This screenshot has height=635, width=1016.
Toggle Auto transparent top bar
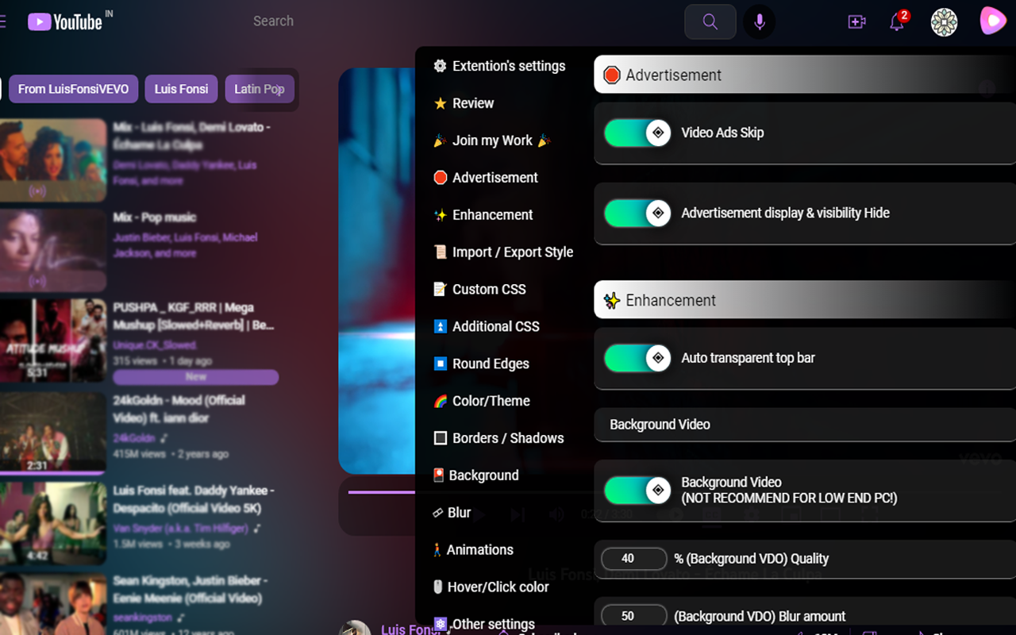[638, 358]
